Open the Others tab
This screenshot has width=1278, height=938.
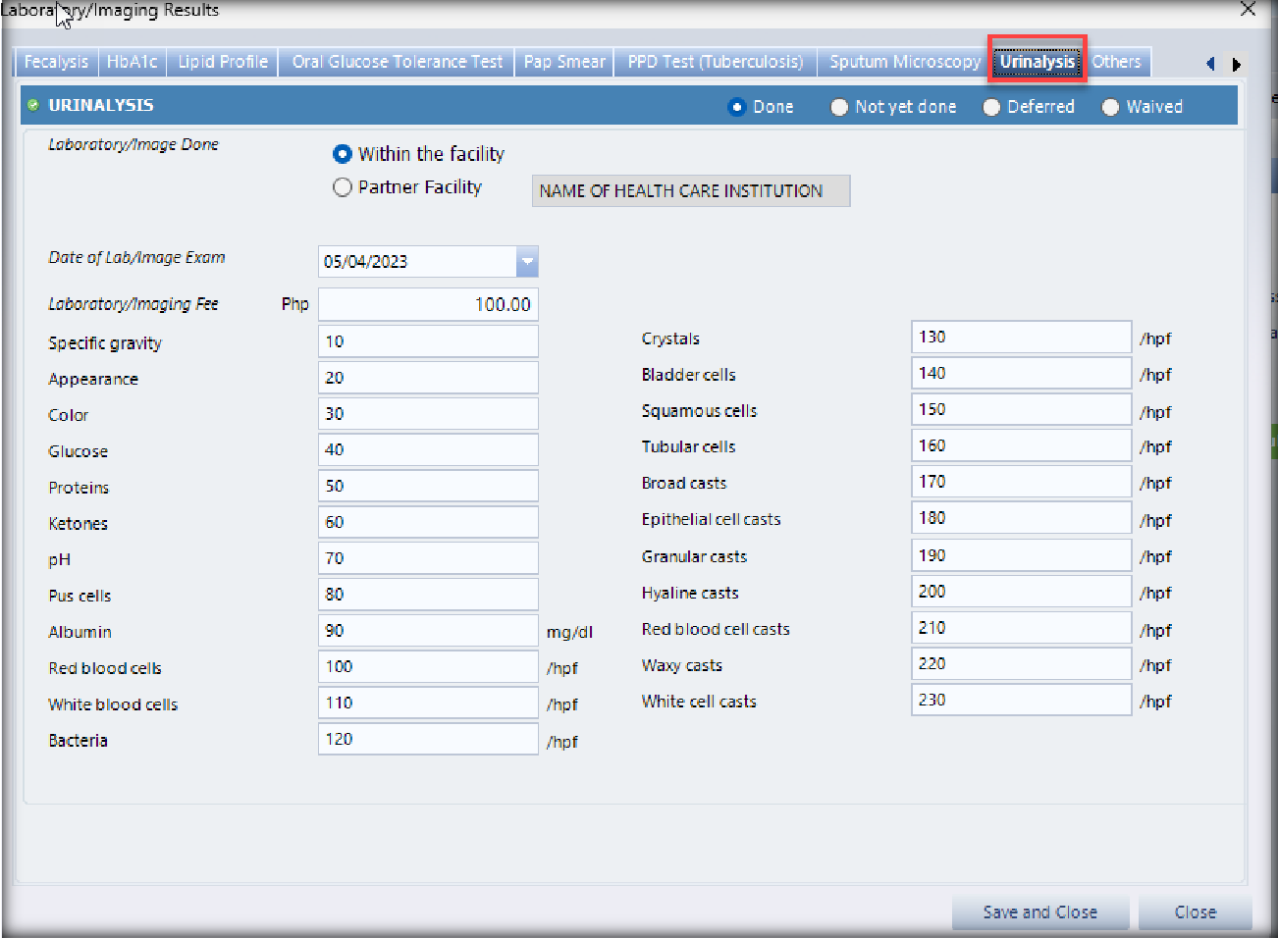(1116, 62)
